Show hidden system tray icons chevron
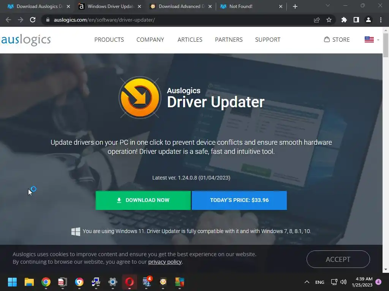This screenshot has height=291, width=389. [x=307, y=282]
